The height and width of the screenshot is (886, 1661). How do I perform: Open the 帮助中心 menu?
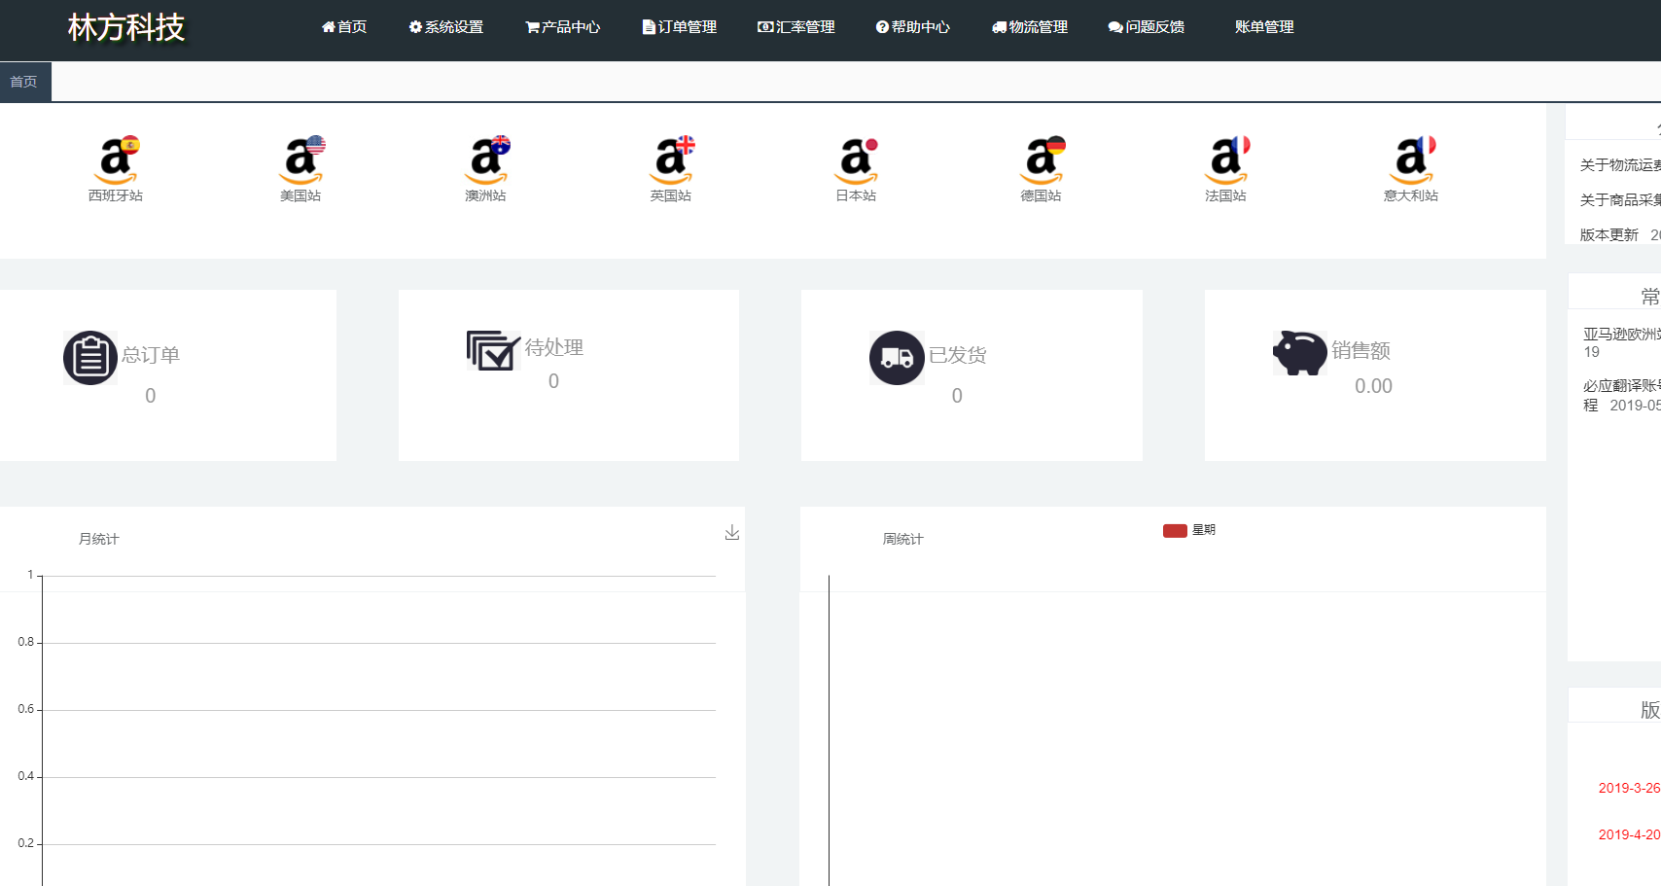click(913, 27)
